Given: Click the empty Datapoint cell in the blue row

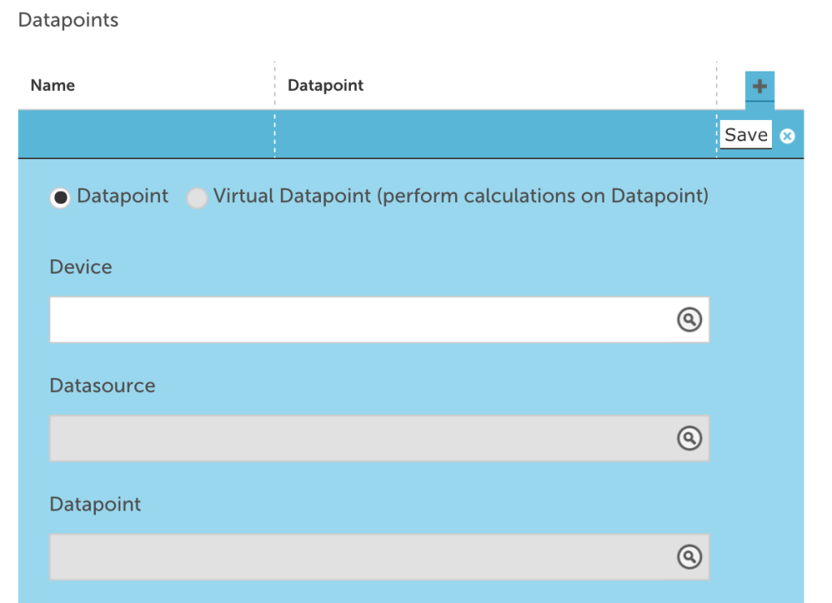Looking at the screenshot, I should [496, 135].
